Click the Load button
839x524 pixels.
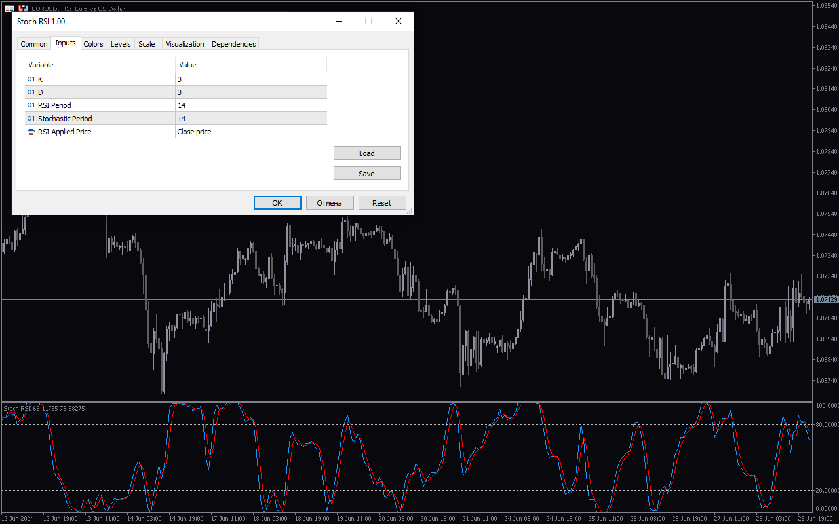pos(367,153)
